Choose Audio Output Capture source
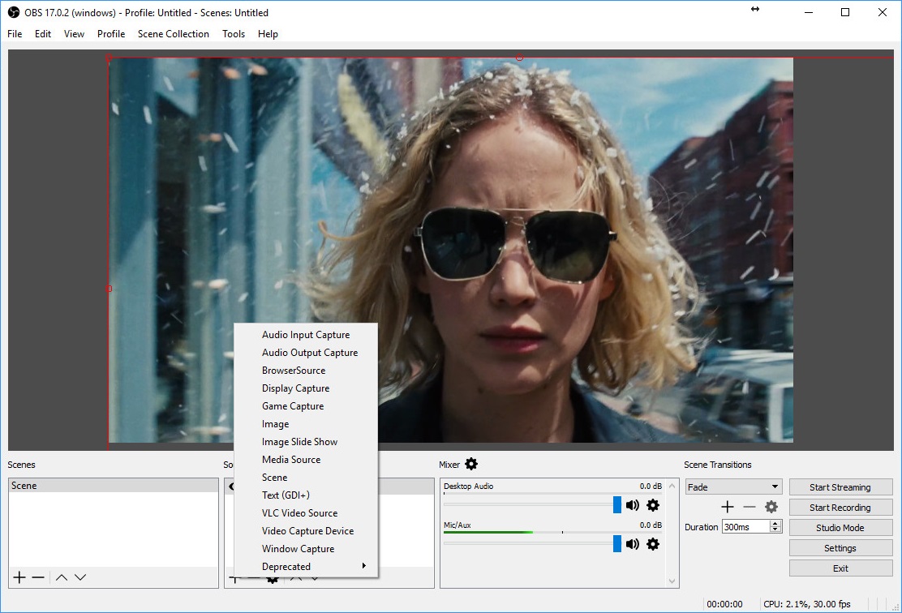Screen dimensions: 902x613 [x=306, y=353]
